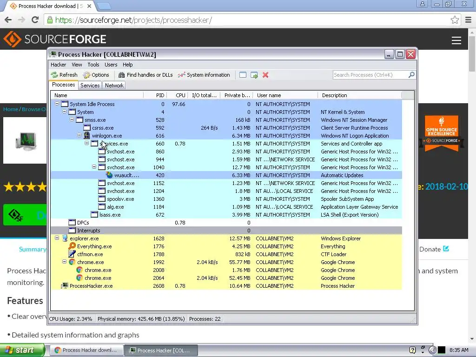Open the Chrome browser menu icon
476x357 pixels.
point(469,20)
